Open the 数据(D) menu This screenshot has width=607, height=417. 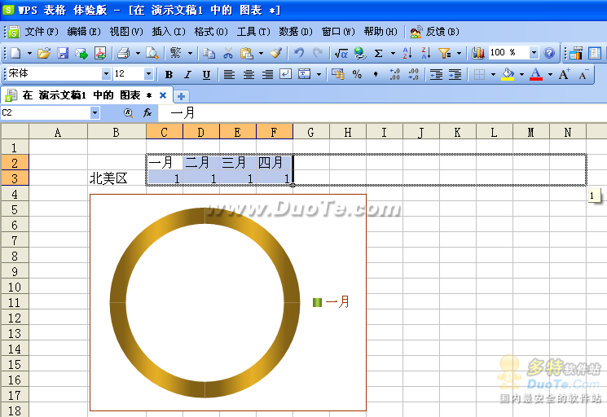point(295,32)
